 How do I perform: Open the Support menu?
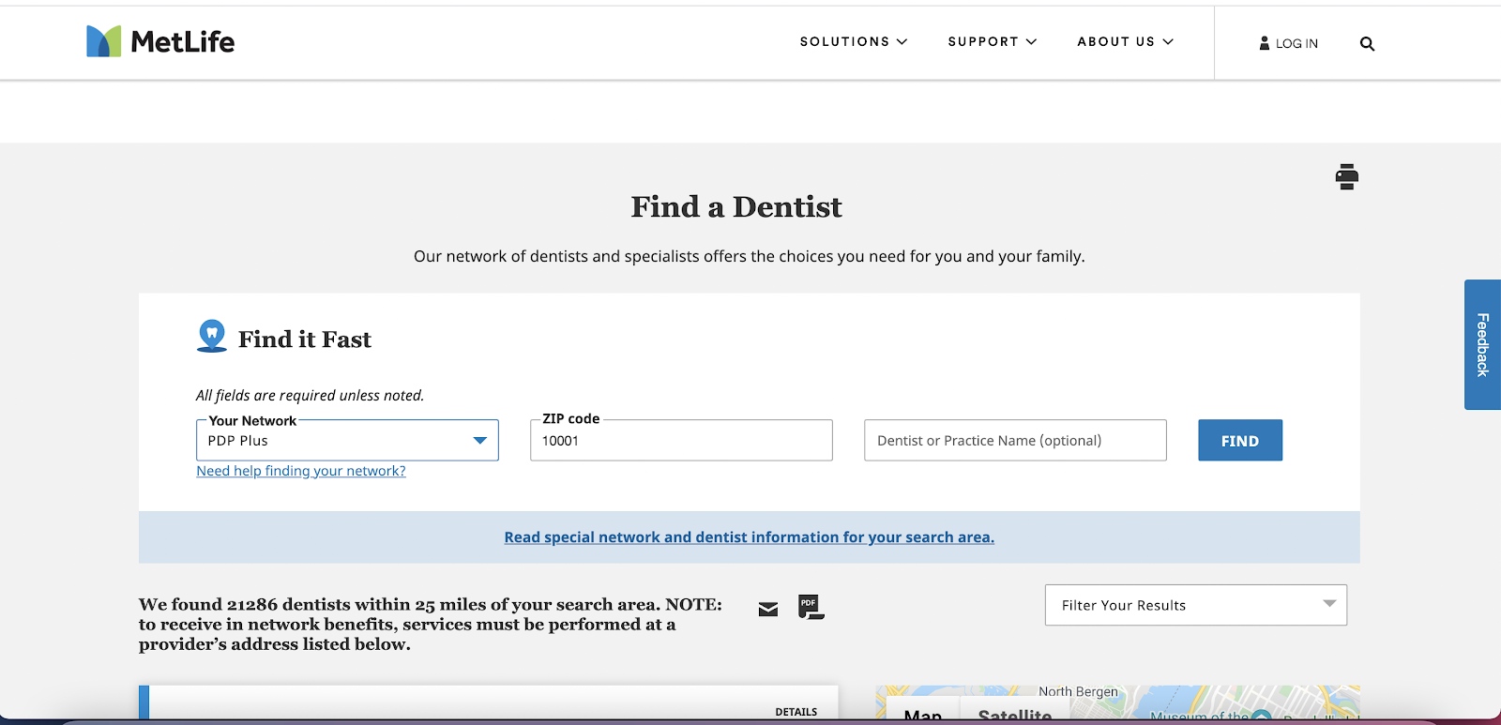pyautogui.click(x=992, y=41)
